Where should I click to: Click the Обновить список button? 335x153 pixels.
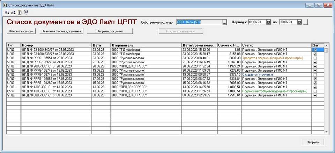21,31
